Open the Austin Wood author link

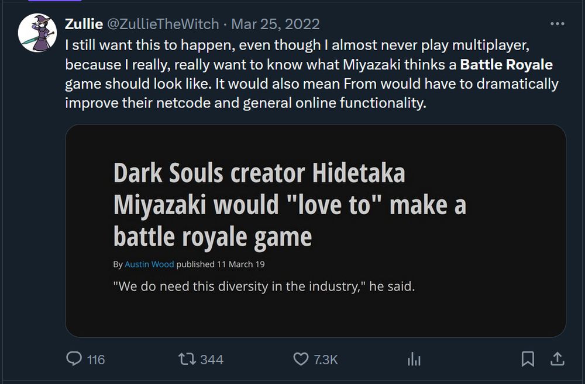pos(149,264)
